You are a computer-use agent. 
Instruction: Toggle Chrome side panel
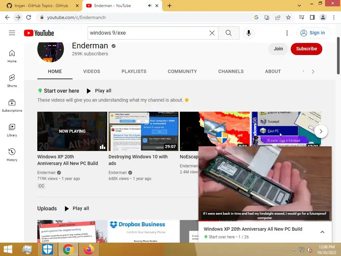coord(312,17)
